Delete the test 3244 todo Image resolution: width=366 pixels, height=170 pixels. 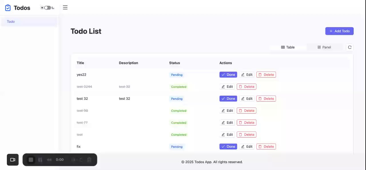(246, 87)
